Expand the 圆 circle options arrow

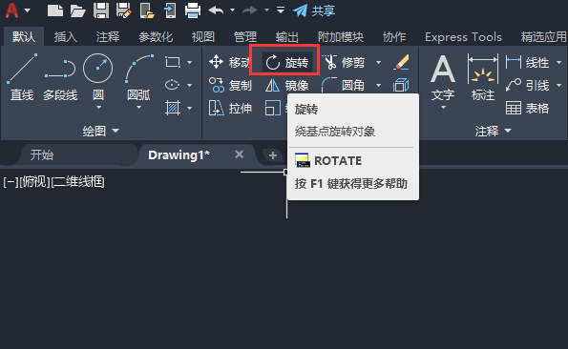click(98, 108)
